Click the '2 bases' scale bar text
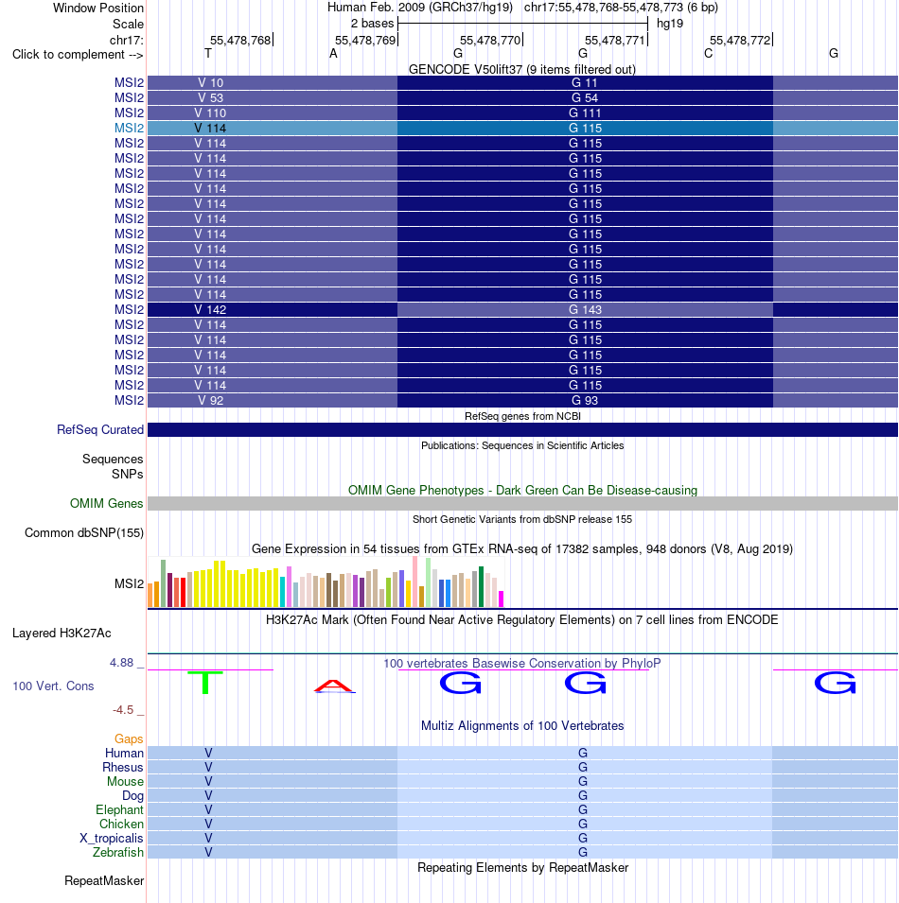Image resolution: width=899 pixels, height=903 pixels. [372, 24]
